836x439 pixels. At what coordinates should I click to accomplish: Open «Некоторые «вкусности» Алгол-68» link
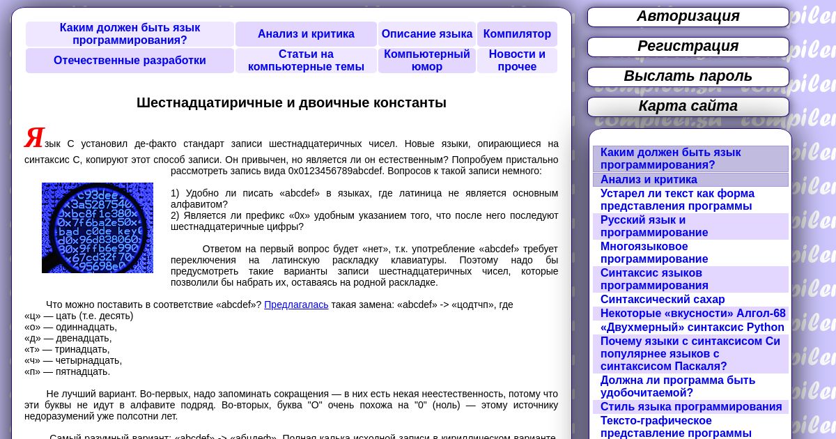point(690,314)
